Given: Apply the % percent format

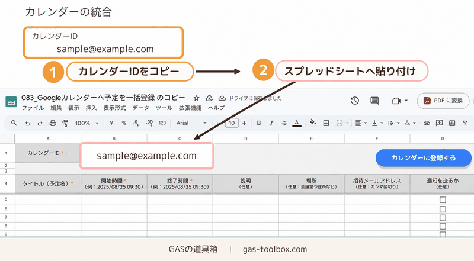Looking at the screenshot, I should pos(124,123).
